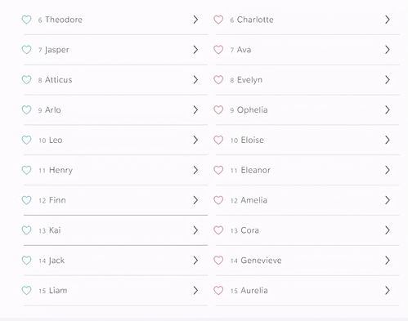Heart the name Leo
Screen dimensions: 408x321
(x=26, y=140)
